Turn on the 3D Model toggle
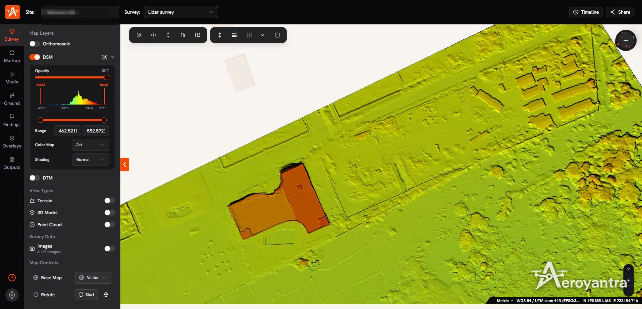Viewport: 642px width, 309px height. (109, 213)
